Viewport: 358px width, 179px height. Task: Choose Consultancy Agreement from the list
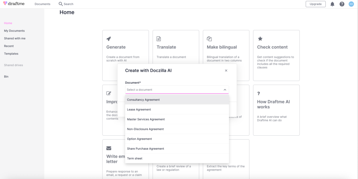pyautogui.click(x=143, y=100)
